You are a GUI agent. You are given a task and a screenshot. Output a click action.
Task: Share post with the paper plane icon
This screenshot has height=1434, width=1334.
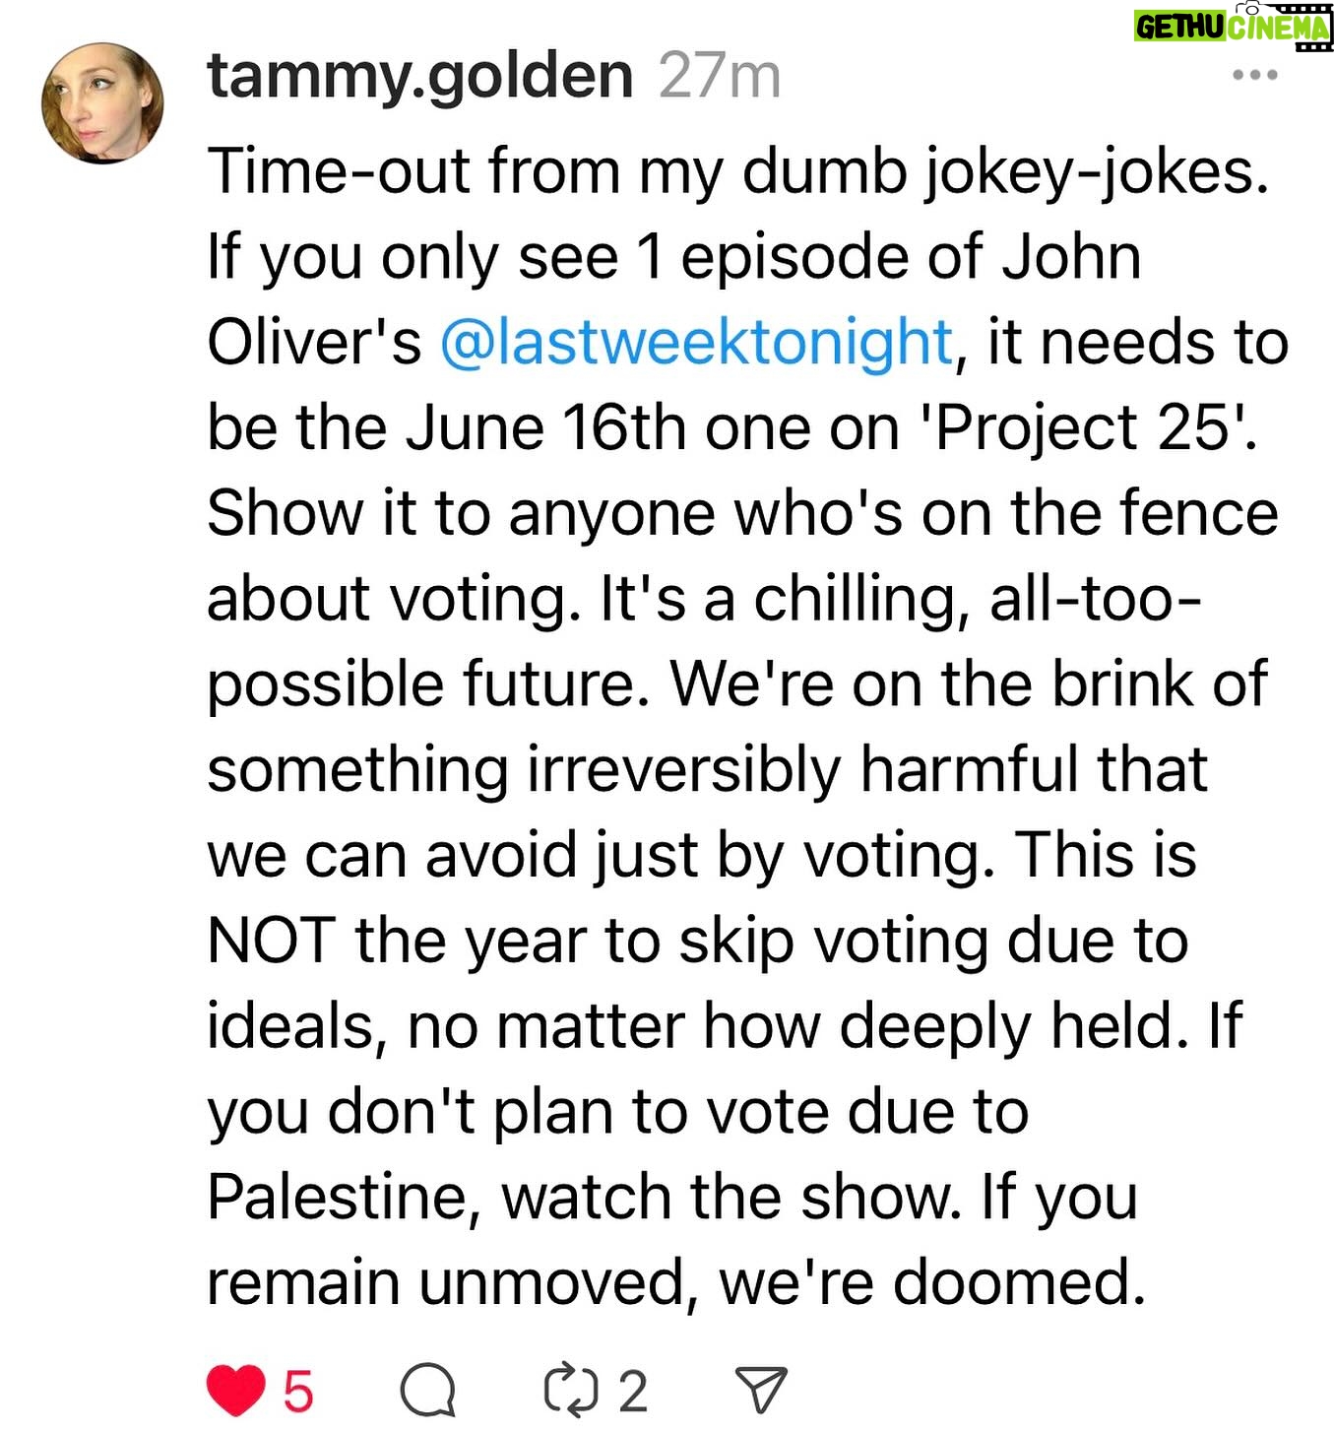click(x=761, y=1391)
